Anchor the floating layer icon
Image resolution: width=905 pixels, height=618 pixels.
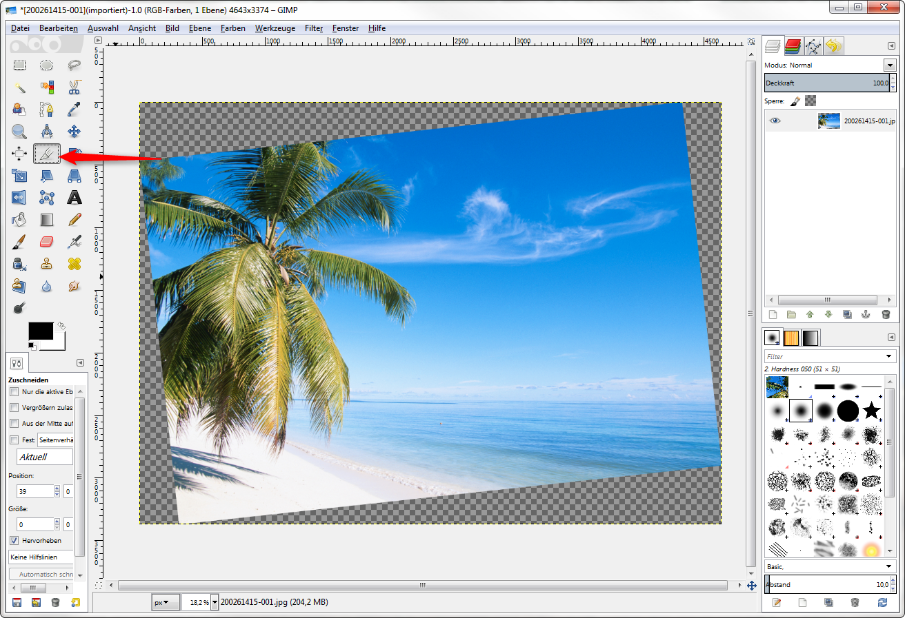(866, 314)
